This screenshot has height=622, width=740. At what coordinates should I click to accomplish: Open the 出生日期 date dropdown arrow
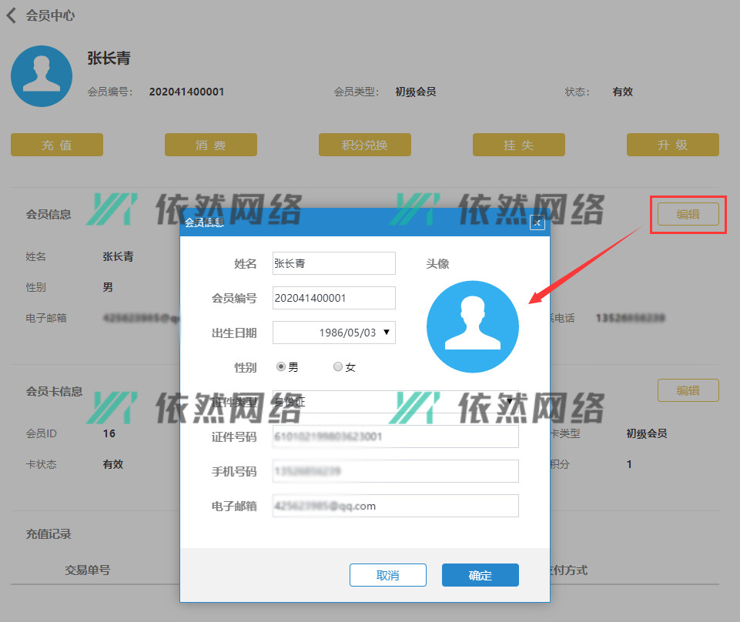(387, 333)
